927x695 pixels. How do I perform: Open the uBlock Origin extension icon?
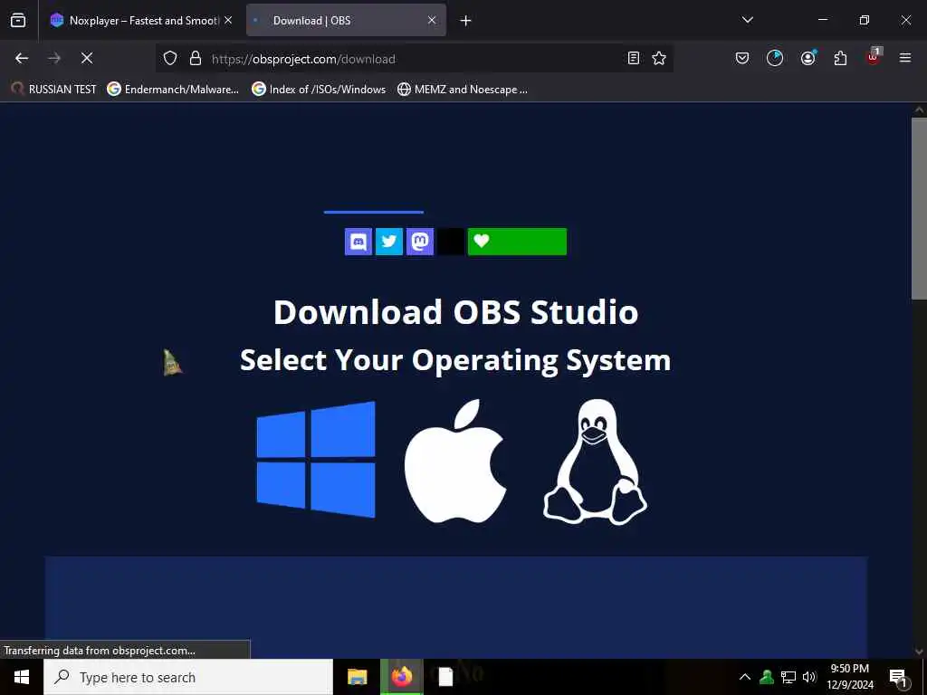tap(874, 57)
